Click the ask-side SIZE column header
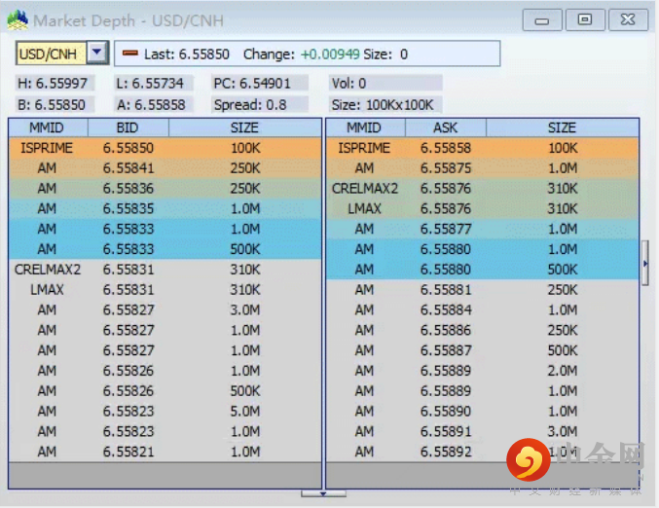659x508 pixels. tap(562, 127)
